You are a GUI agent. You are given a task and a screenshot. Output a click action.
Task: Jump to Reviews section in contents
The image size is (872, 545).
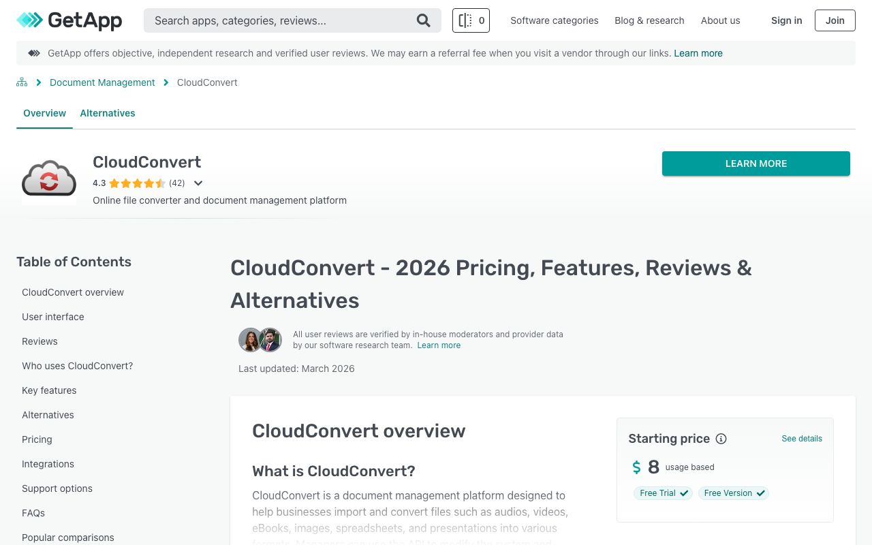(40, 341)
